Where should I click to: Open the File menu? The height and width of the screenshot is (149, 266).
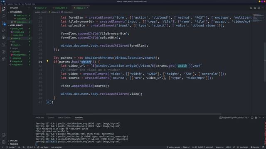tap(2, 4)
